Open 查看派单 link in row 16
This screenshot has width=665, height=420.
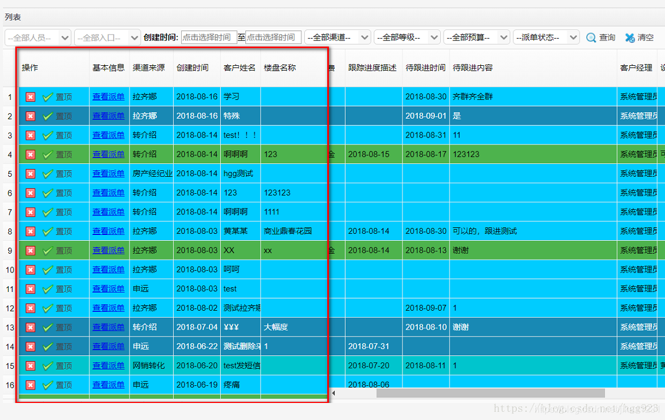tap(108, 384)
